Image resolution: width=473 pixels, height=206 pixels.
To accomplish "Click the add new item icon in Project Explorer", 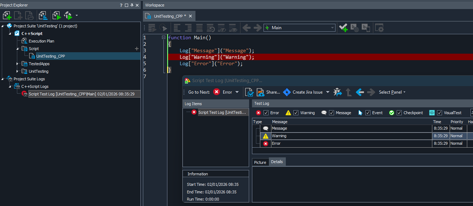I will pos(7,16).
